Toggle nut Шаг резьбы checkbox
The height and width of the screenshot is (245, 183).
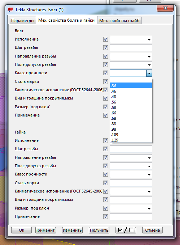point(105,149)
